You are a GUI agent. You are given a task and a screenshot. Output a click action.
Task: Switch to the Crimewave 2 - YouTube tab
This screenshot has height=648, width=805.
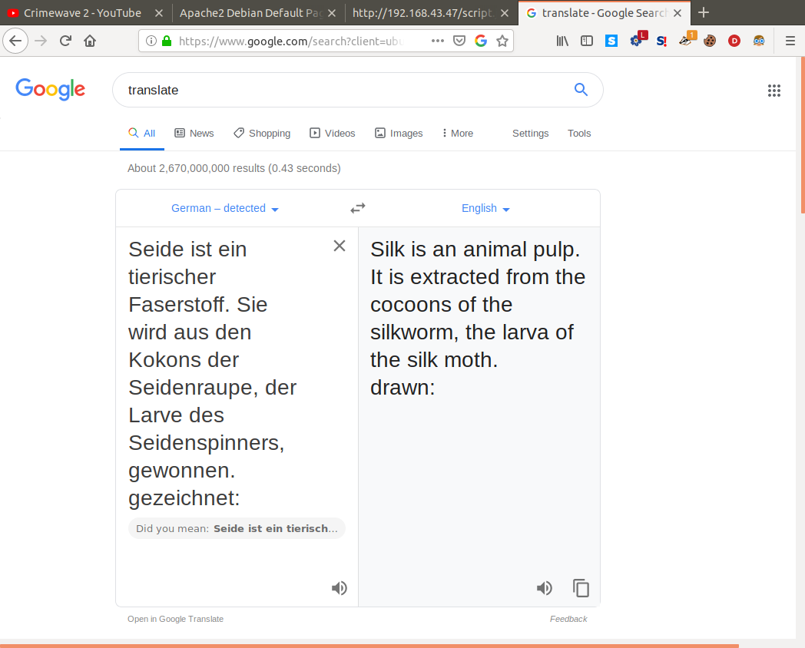coord(82,13)
